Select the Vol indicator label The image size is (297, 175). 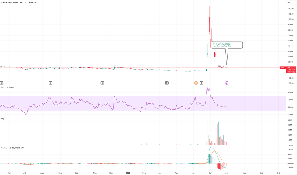tap(3, 119)
